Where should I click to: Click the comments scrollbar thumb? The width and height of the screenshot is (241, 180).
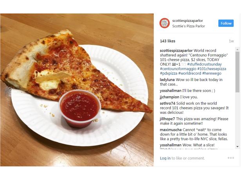point(237,72)
